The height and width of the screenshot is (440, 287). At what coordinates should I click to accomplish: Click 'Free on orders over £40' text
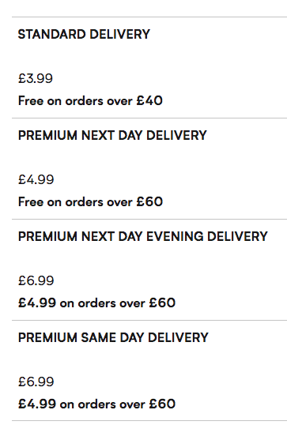90,101
